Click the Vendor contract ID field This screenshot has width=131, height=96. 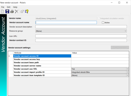click(x=81, y=40)
